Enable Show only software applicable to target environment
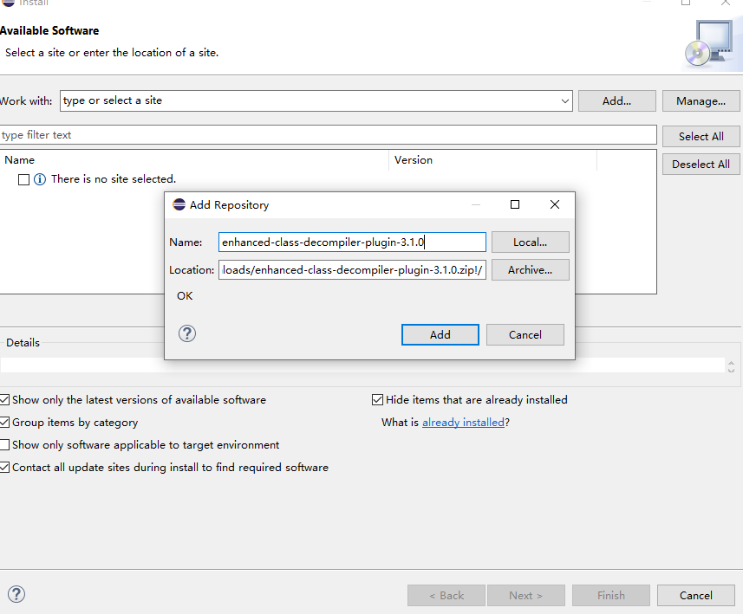This screenshot has width=743, height=614. (5, 445)
